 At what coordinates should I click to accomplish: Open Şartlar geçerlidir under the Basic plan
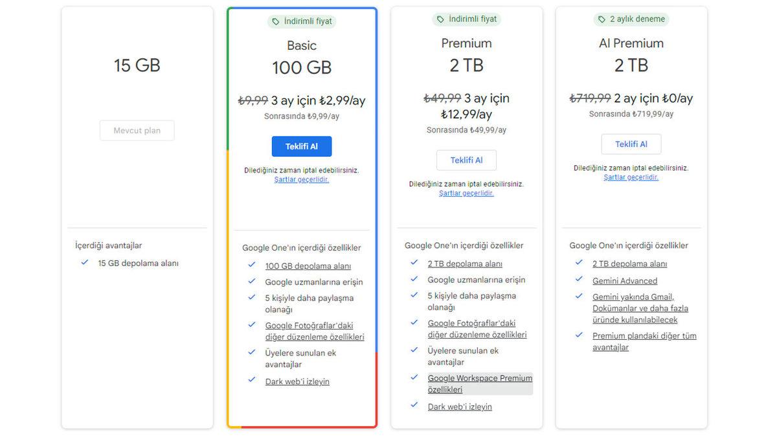point(301,179)
